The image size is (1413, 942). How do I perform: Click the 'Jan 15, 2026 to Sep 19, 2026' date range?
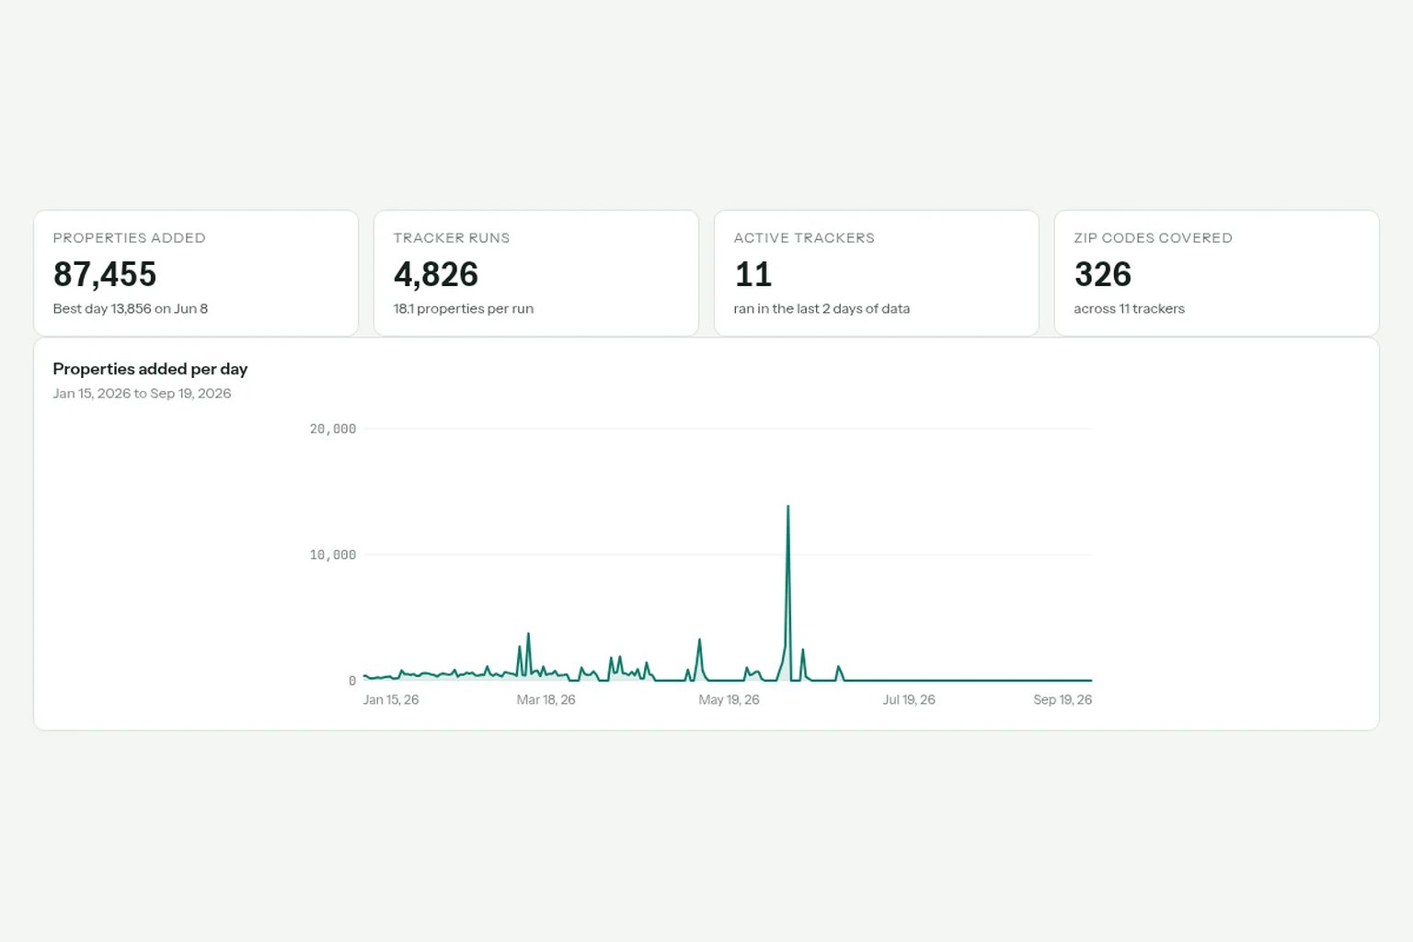coord(142,393)
